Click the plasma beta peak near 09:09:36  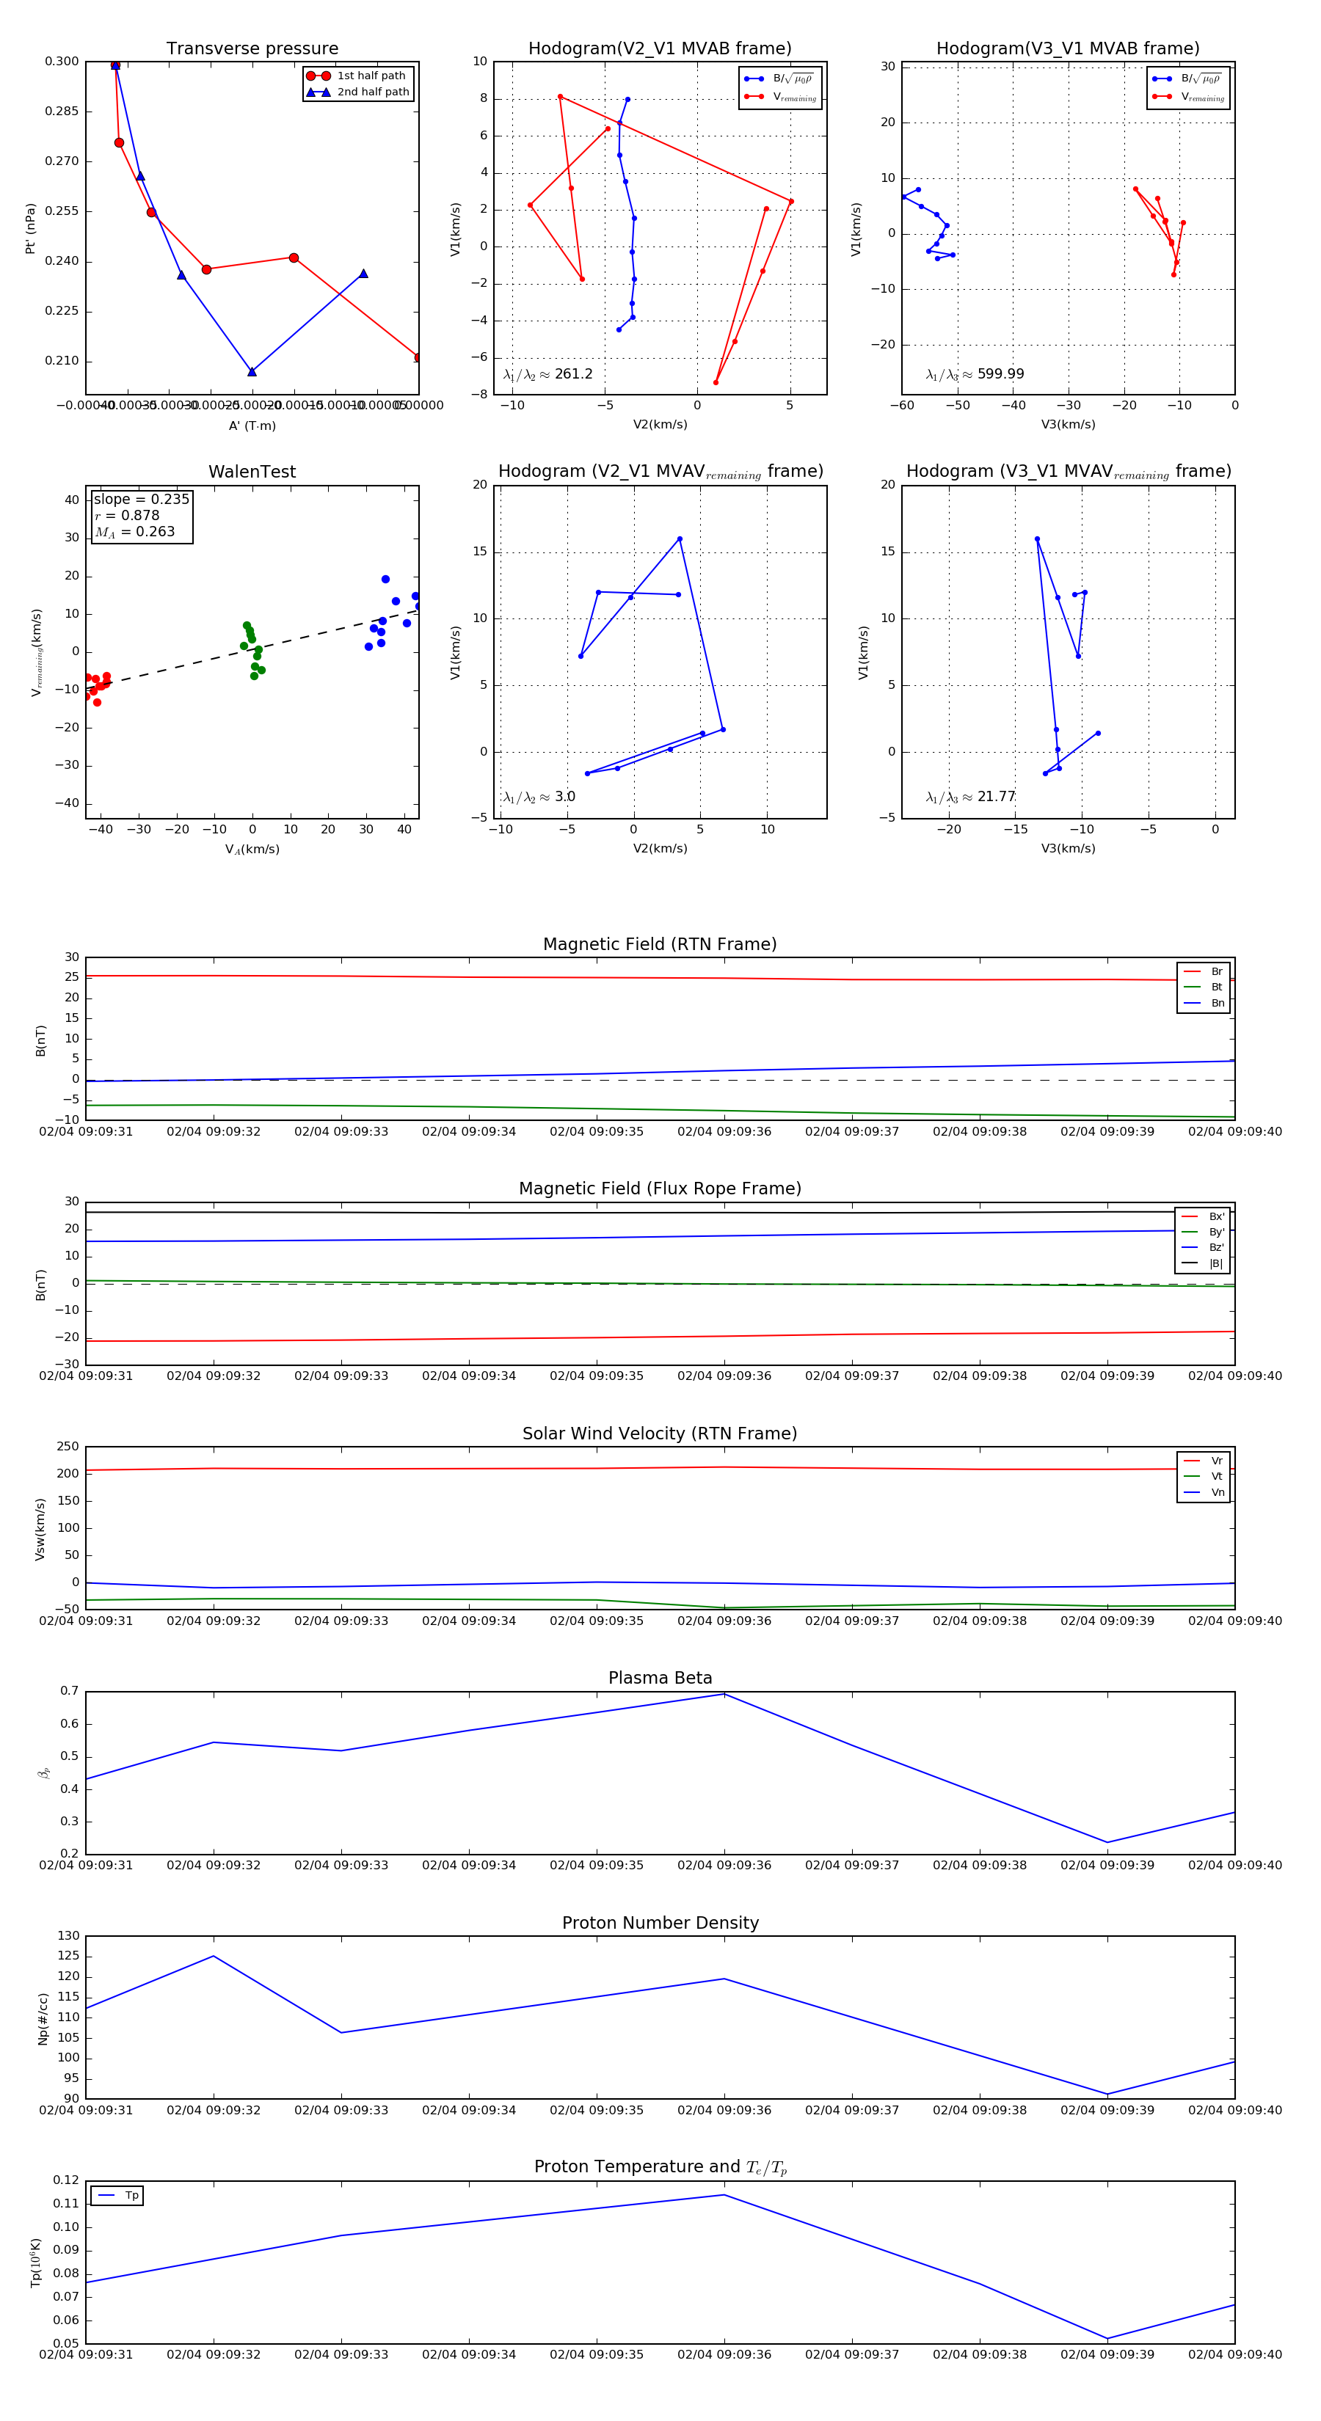(x=724, y=1695)
